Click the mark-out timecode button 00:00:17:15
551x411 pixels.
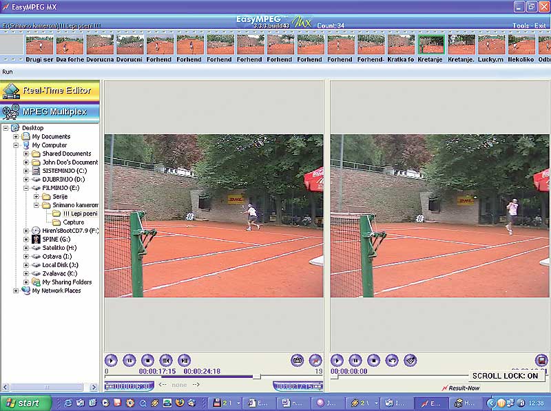(298, 386)
